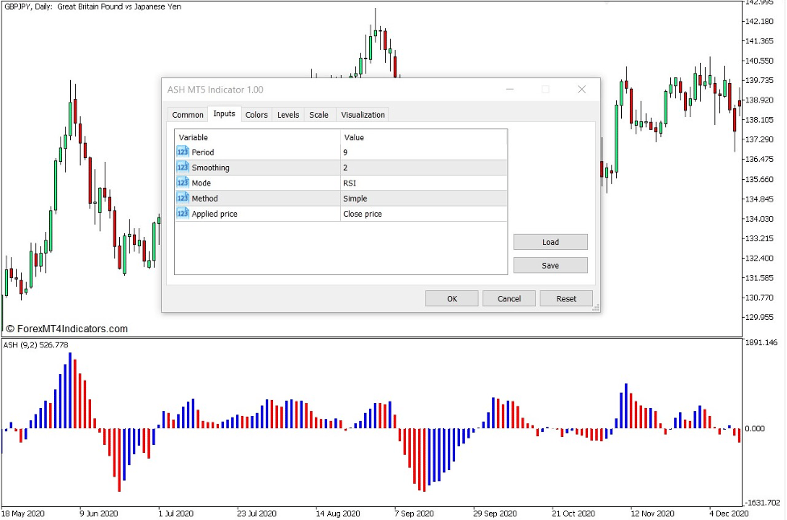Click the numeric icon beside Mode
The image size is (787, 520).
coord(183,182)
